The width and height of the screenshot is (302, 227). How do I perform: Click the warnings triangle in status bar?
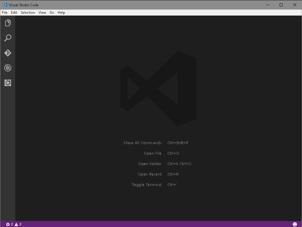tap(16, 224)
